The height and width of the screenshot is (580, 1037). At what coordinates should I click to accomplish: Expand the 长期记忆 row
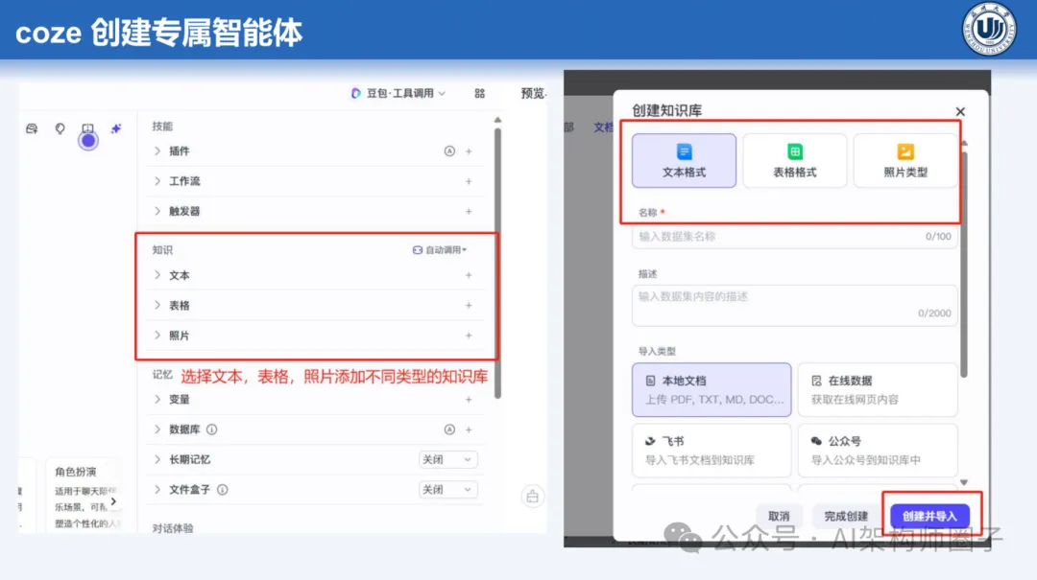pos(157,460)
